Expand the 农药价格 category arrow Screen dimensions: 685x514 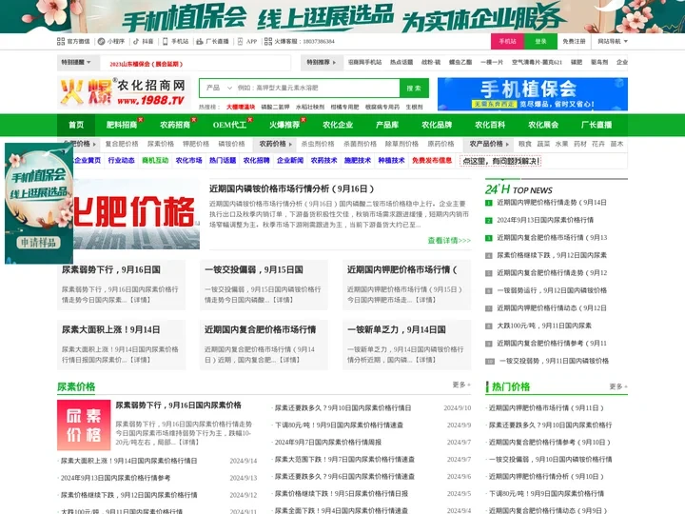coord(276,144)
